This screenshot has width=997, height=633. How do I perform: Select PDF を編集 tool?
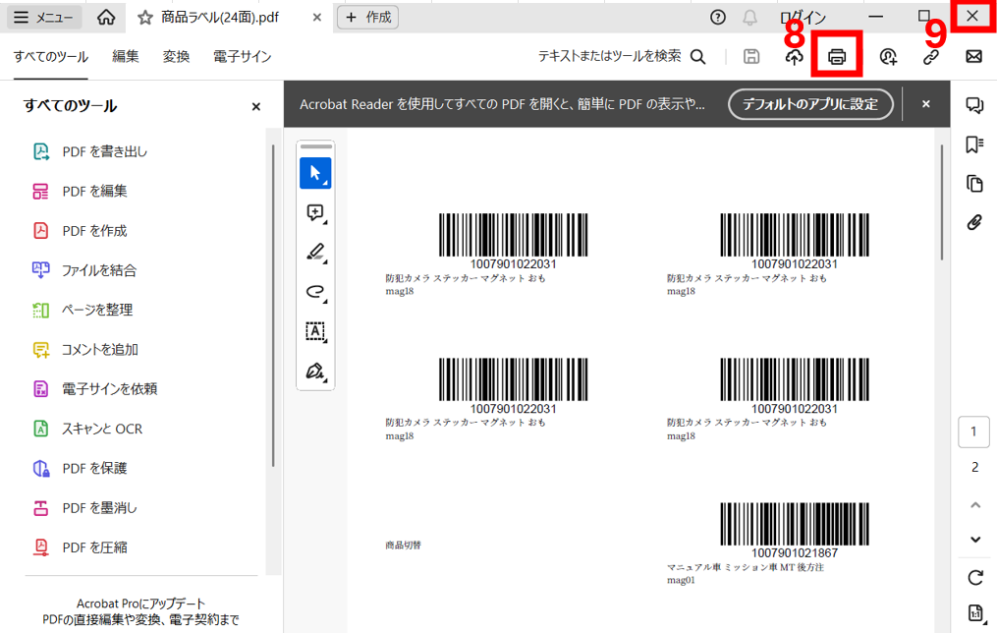point(80,191)
